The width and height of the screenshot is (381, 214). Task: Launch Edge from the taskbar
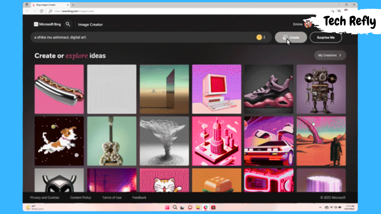pos(205,207)
